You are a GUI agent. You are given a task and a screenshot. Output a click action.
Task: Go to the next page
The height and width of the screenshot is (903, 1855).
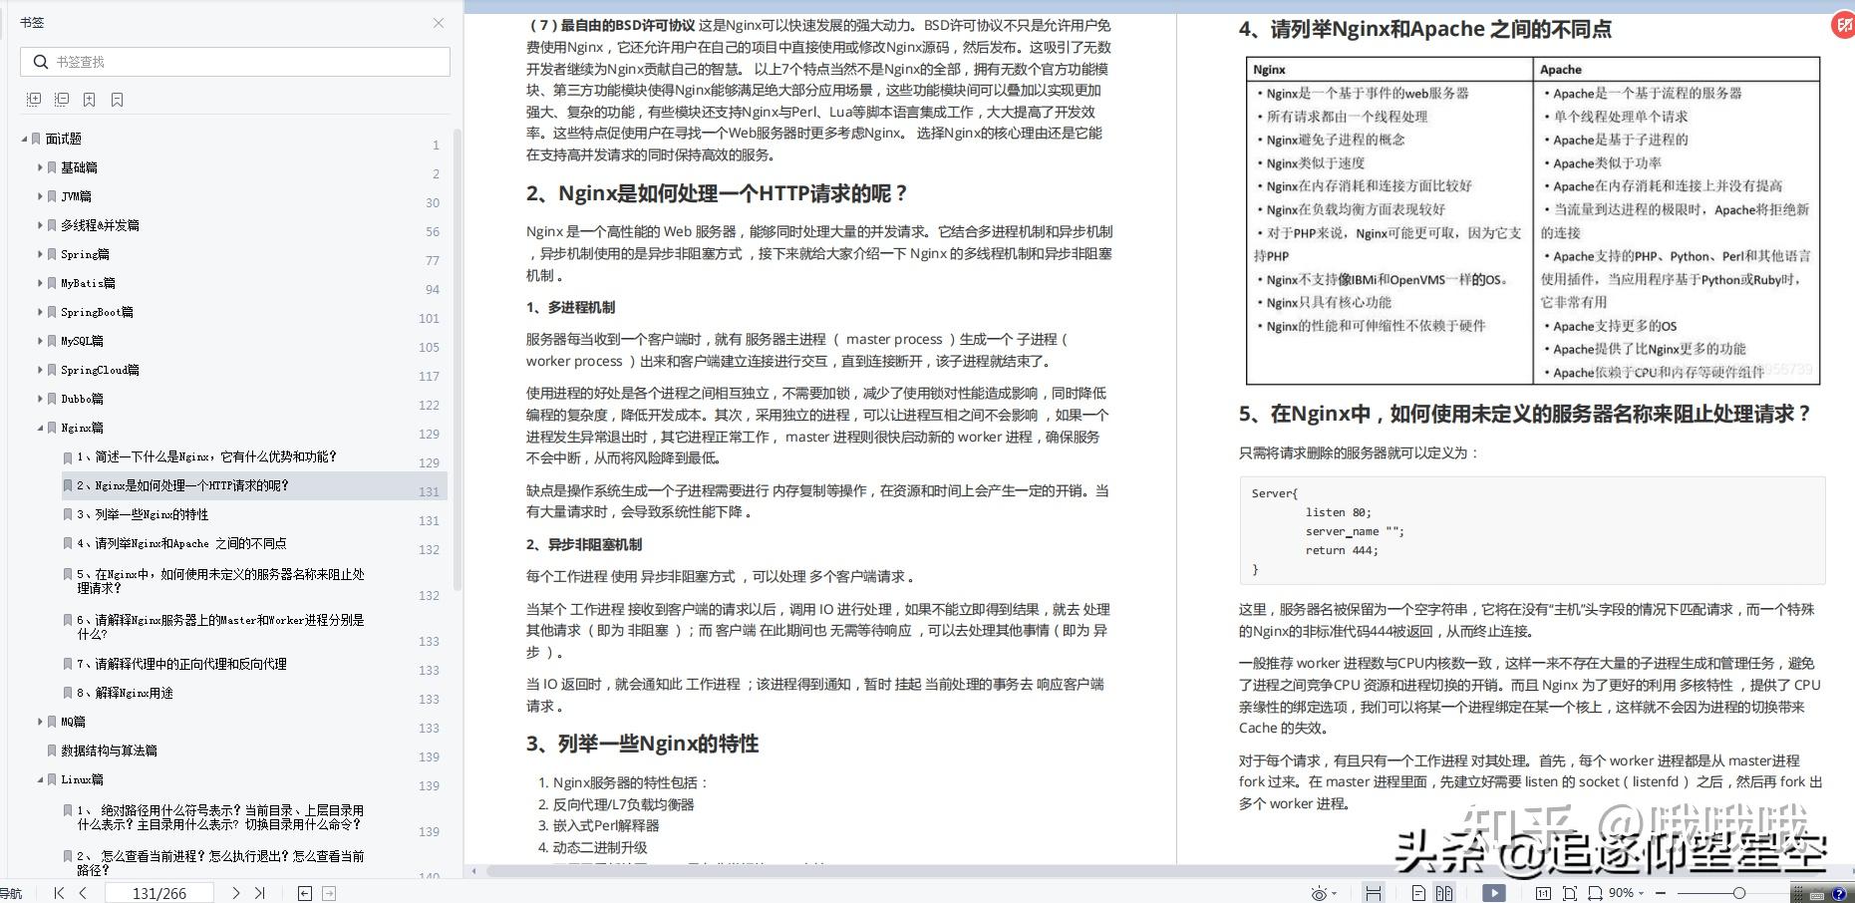(236, 892)
